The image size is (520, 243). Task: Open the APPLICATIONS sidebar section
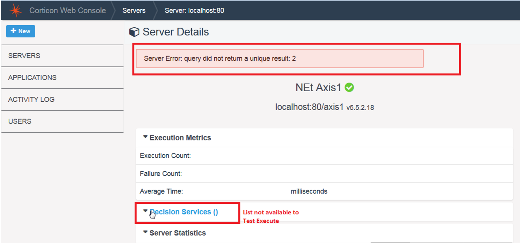click(62, 78)
